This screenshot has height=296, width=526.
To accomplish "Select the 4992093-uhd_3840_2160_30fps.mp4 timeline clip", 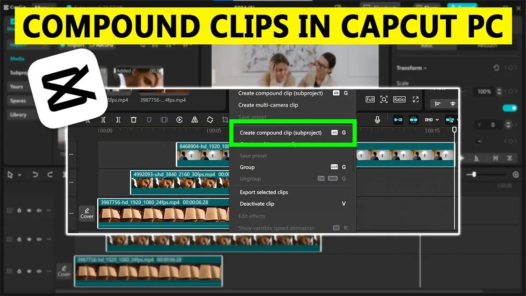I will click(x=180, y=182).
